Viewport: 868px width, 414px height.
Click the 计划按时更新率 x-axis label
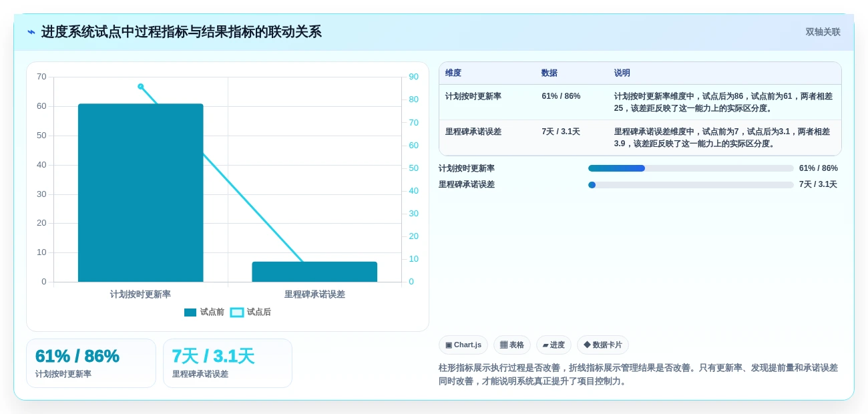click(140, 294)
